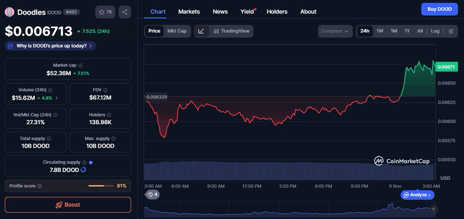
Task: Select Price chart mode
Action: [154, 31]
